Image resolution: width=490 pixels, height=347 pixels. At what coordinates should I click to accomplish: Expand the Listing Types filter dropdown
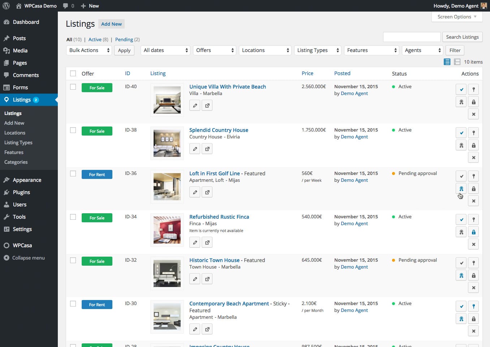tap(318, 50)
